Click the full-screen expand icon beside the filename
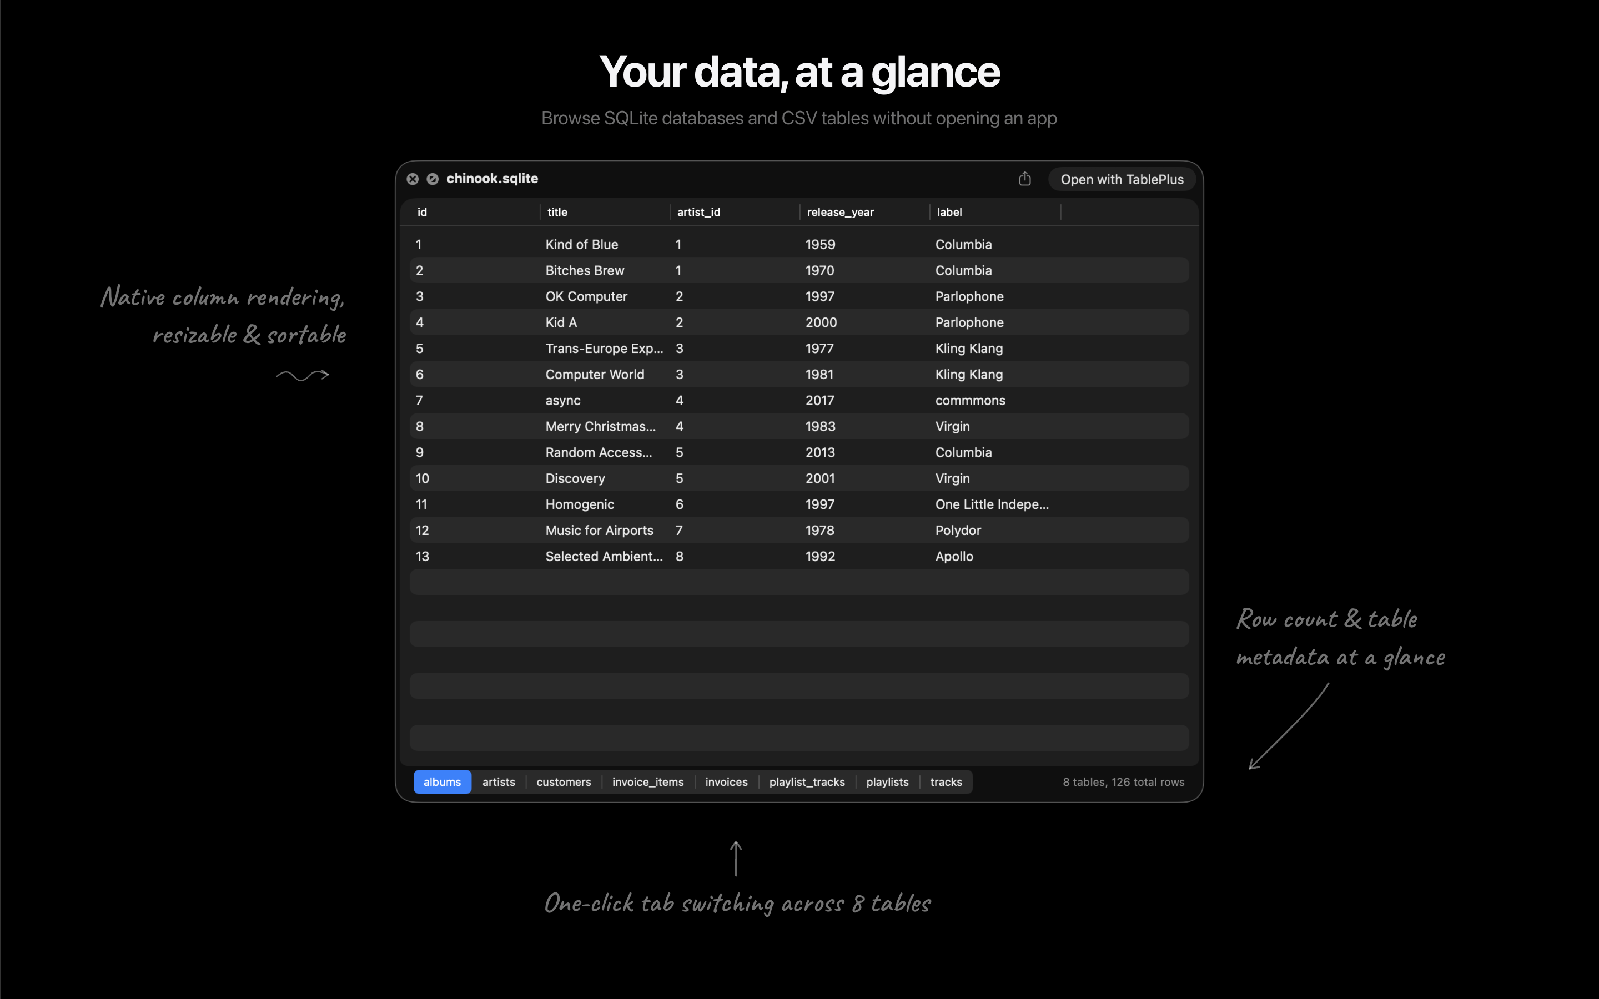This screenshot has height=999, width=1599. 433,179
